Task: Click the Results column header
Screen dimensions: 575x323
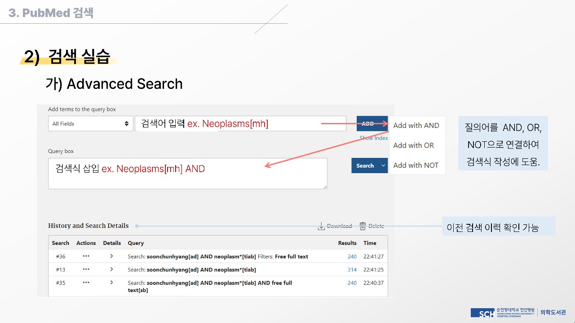Action: [x=347, y=243]
